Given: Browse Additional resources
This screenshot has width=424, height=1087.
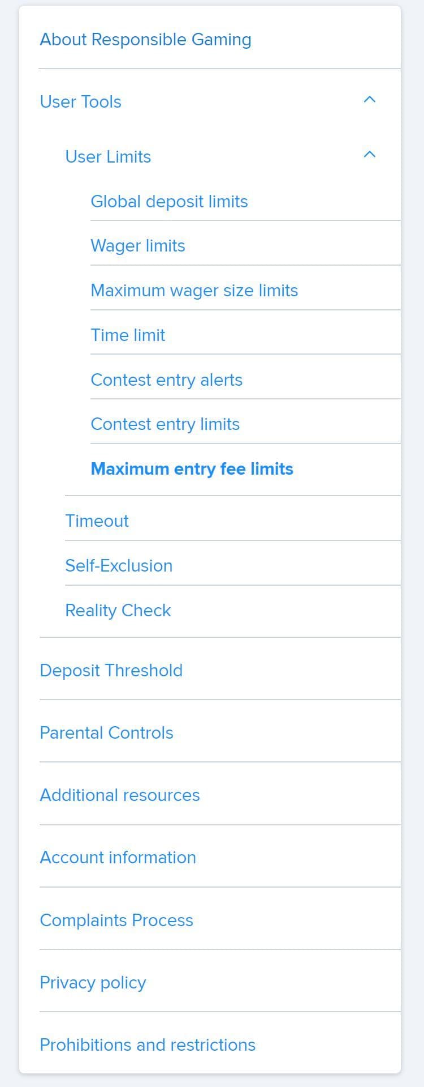Looking at the screenshot, I should [x=119, y=795].
